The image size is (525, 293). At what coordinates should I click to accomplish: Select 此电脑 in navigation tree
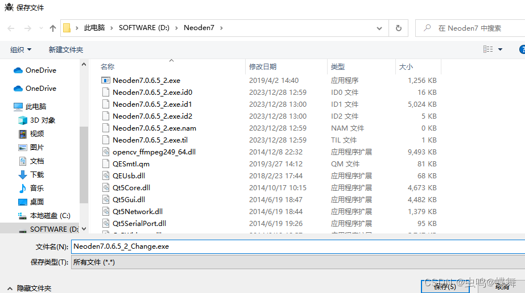tap(30, 107)
